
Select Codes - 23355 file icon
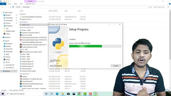[x=21, y=30]
